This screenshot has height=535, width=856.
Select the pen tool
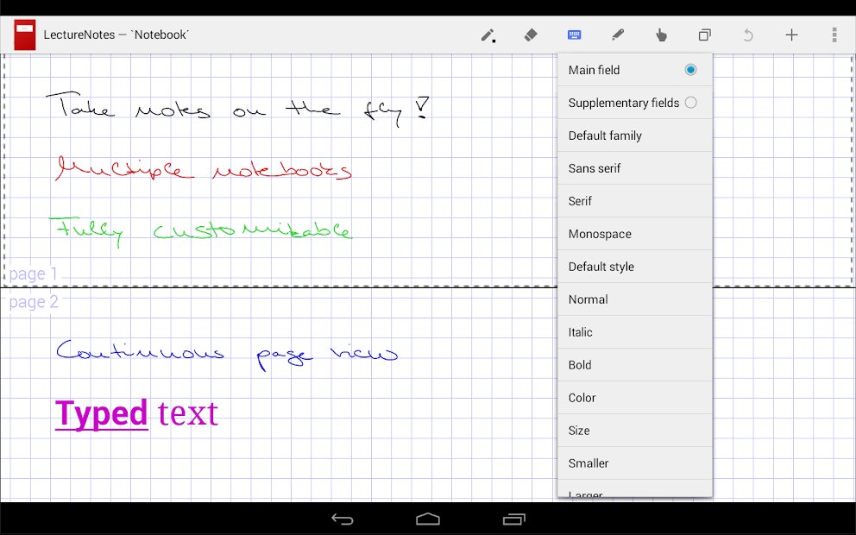[486, 35]
